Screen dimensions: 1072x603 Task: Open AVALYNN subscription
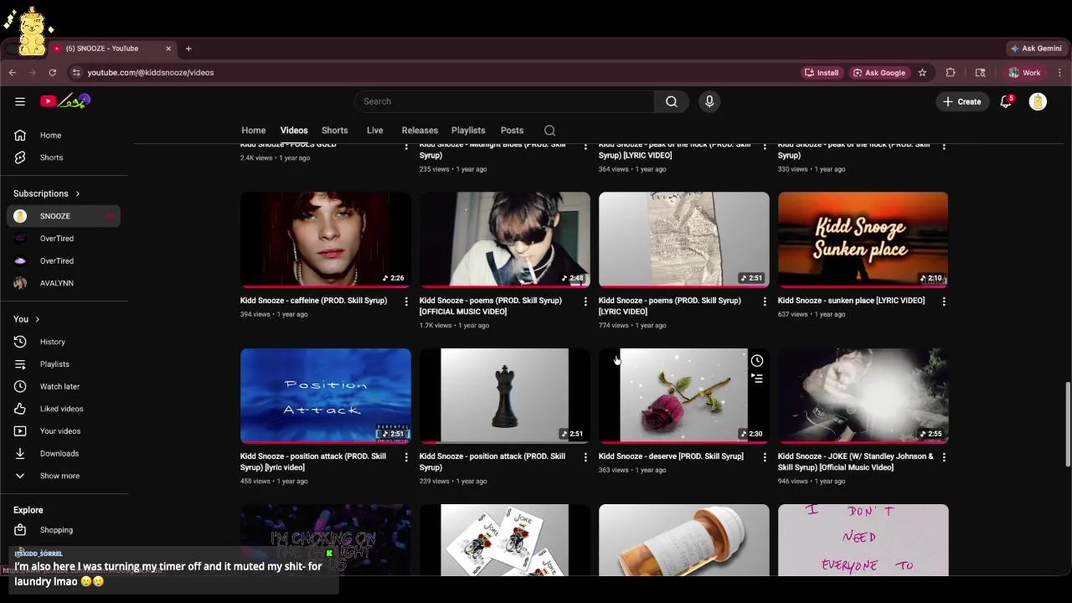(x=64, y=283)
